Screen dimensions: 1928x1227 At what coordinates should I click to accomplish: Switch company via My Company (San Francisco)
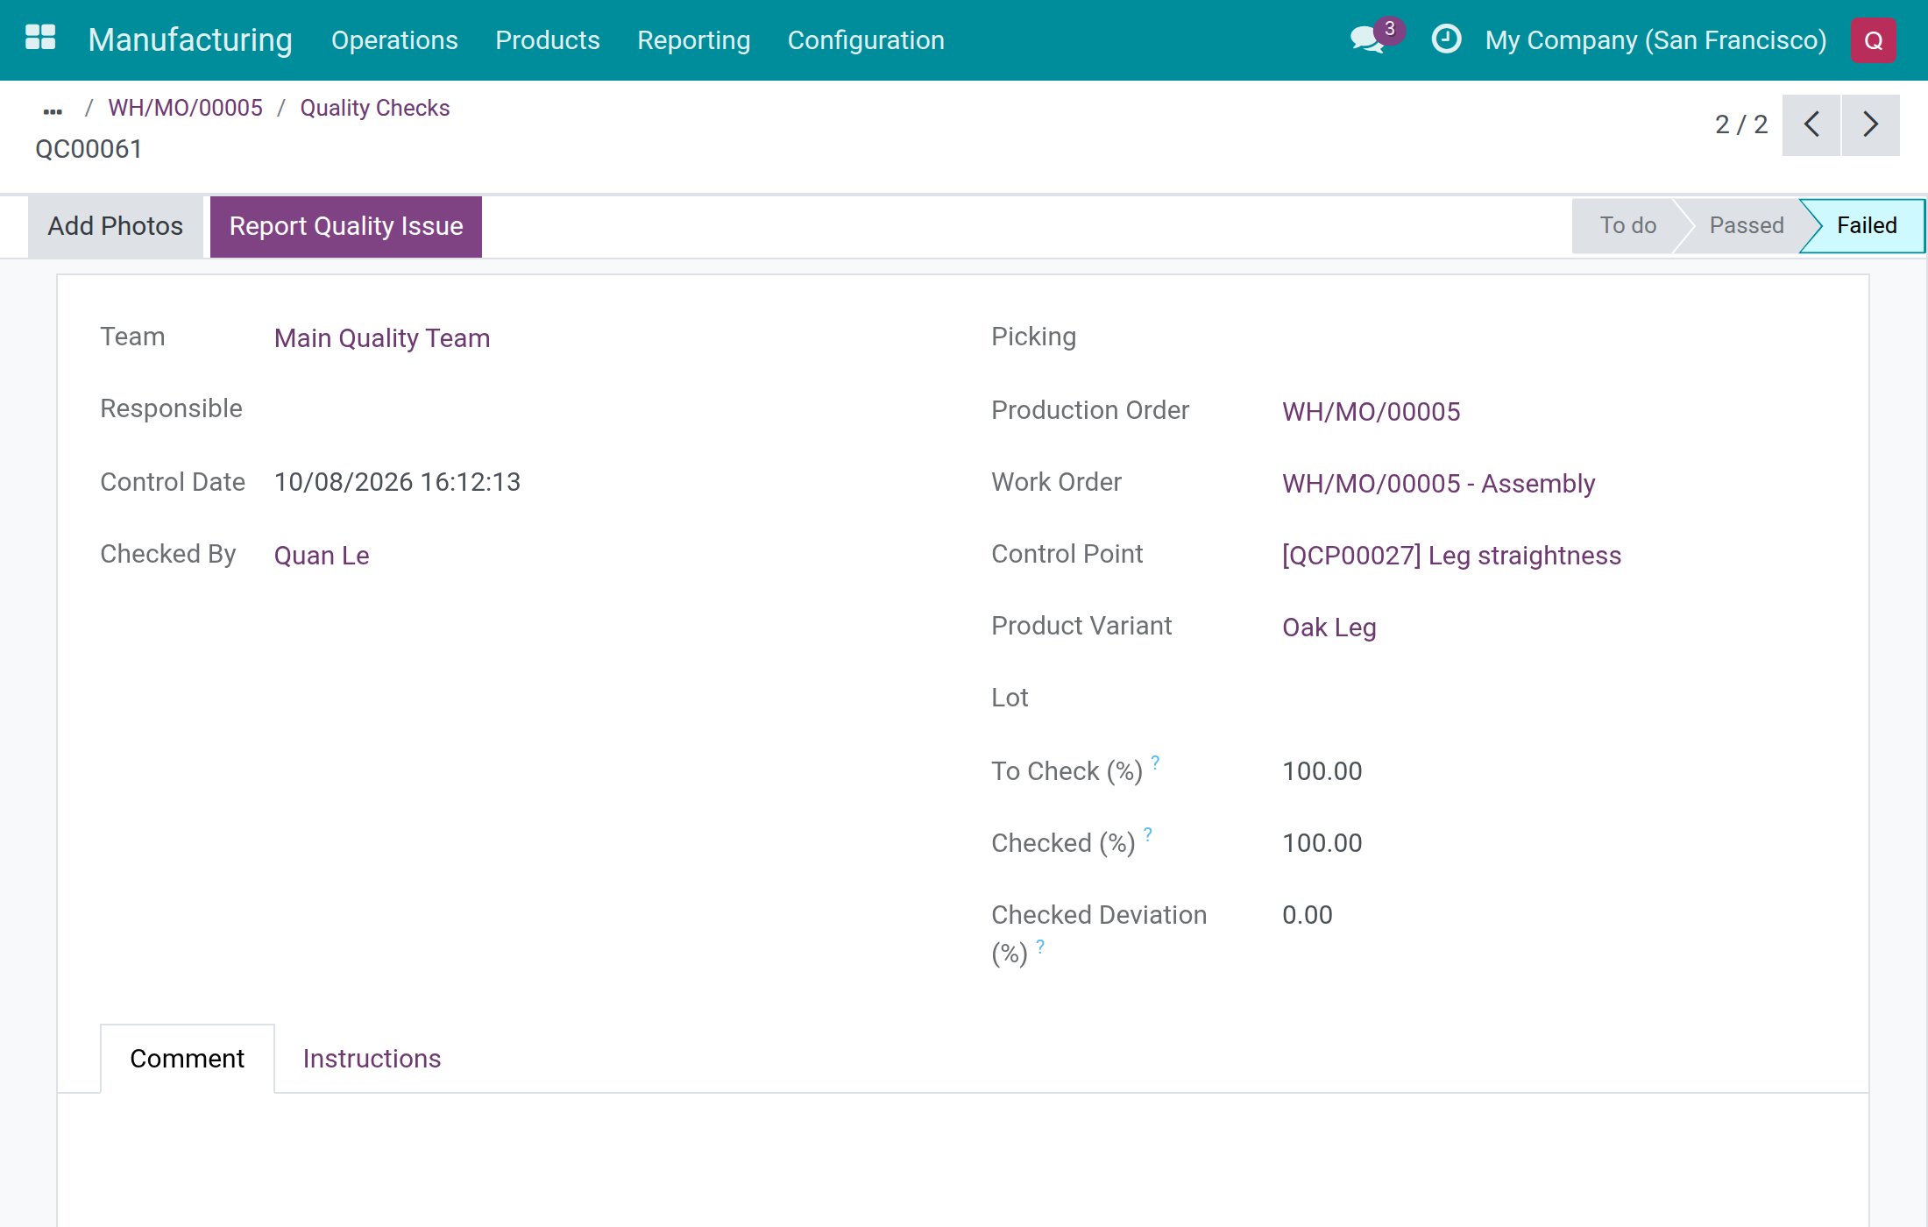pos(1655,40)
